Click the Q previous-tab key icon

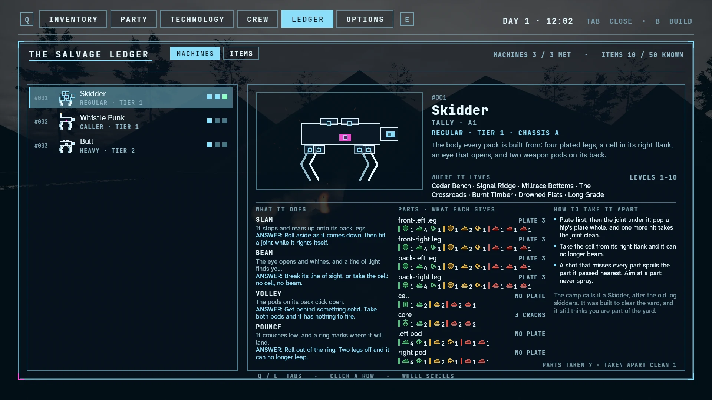coord(27,19)
